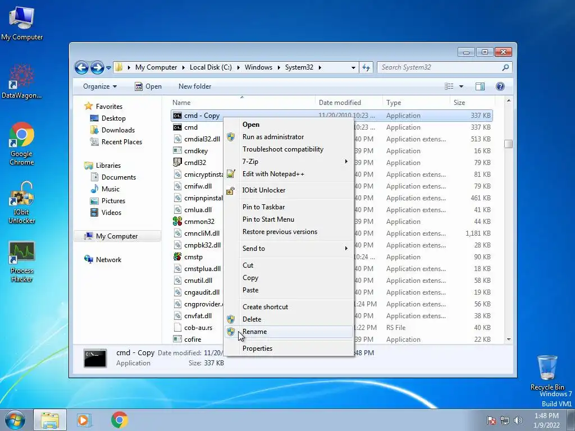The height and width of the screenshot is (431, 575).
Task: Choose Edit with Notepad++
Action: [288, 174]
